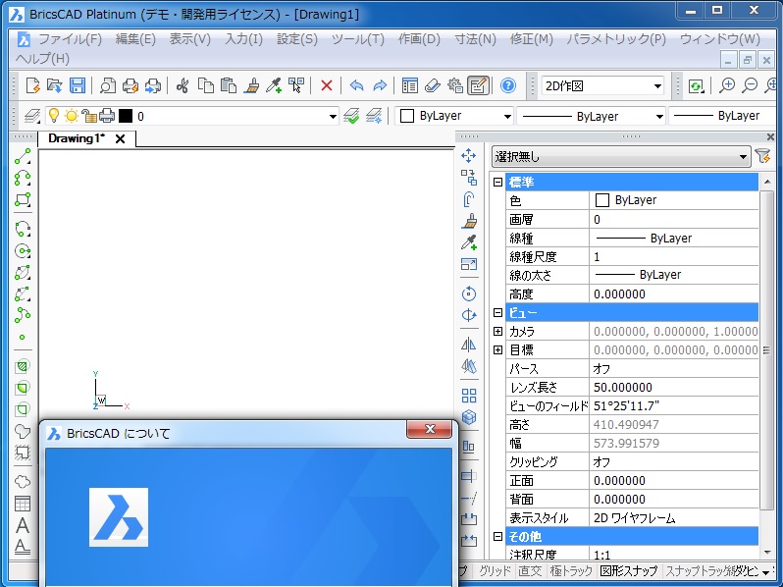Open the ツール(T) menu
Screen dimensions: 783x587
(358, 39)
